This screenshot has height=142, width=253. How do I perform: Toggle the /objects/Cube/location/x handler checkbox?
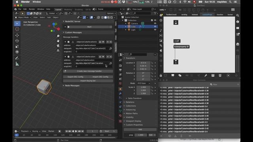click(68, 42)
